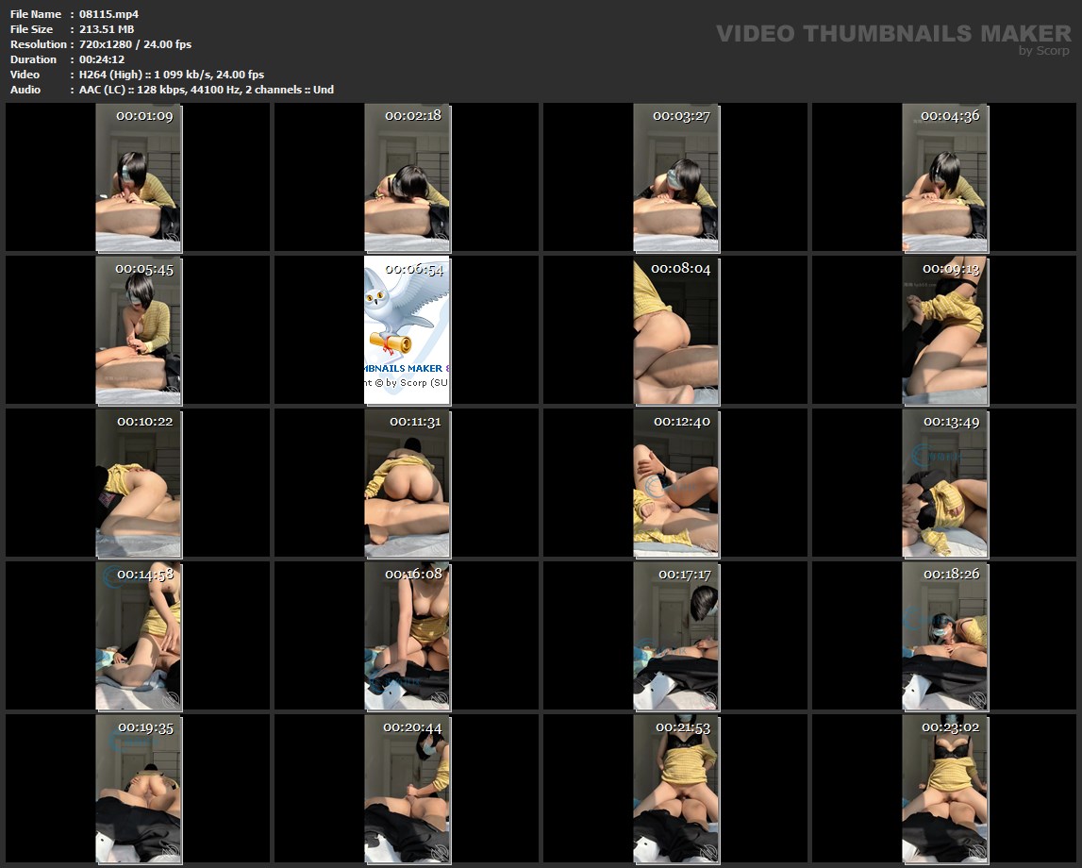Choose the thumbnail stamped 00:13:49

(x=944, y=483)
